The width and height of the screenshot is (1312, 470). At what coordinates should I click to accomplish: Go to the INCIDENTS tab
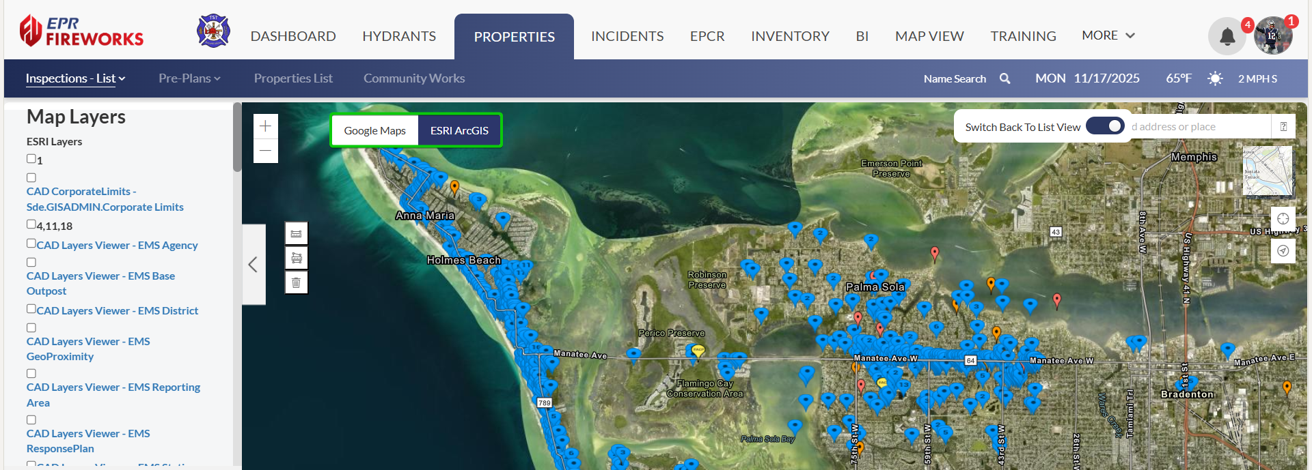click(627, 36)
